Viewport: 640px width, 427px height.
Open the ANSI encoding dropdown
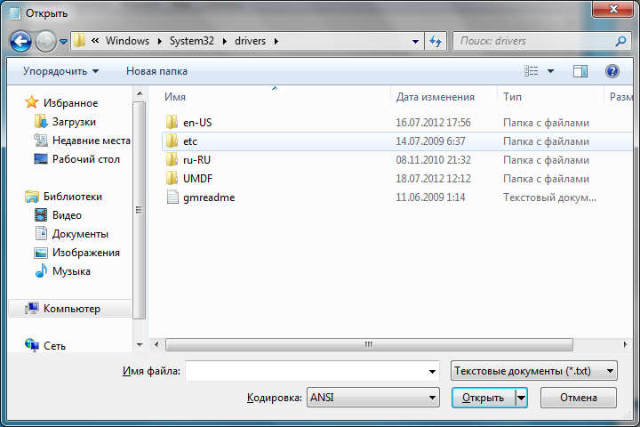pyautogui.click(x=372, y=398)
